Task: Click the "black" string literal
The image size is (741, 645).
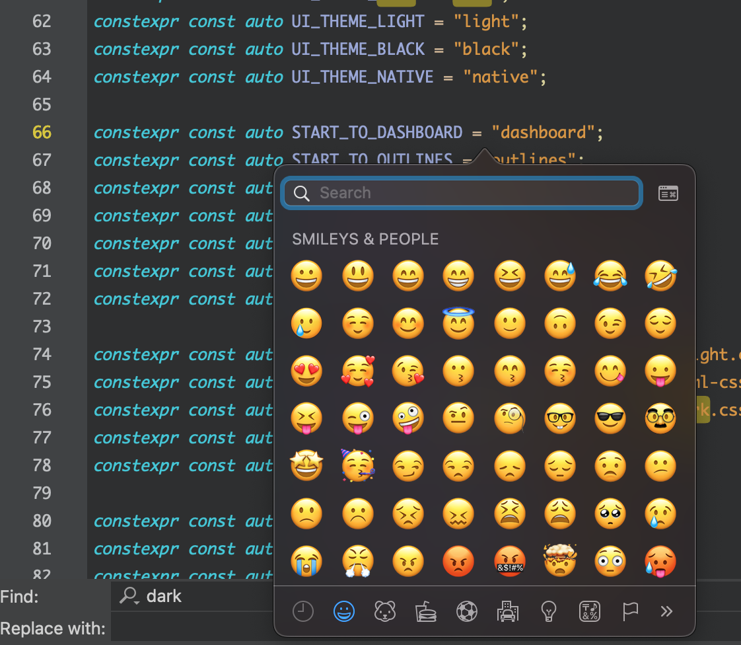Action: click(486, 49)
